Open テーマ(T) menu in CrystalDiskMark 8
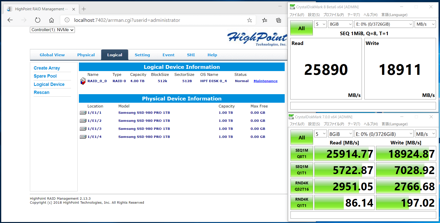This screenshot has width=440, height=223. coord(354,15)
